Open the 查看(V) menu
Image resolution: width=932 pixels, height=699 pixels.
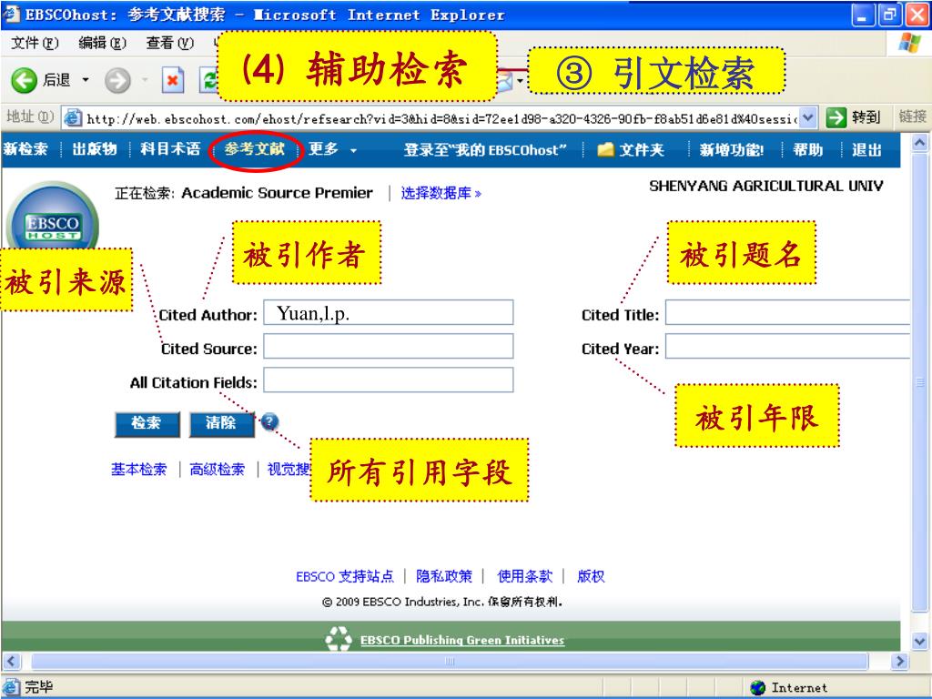coord(170,43)
